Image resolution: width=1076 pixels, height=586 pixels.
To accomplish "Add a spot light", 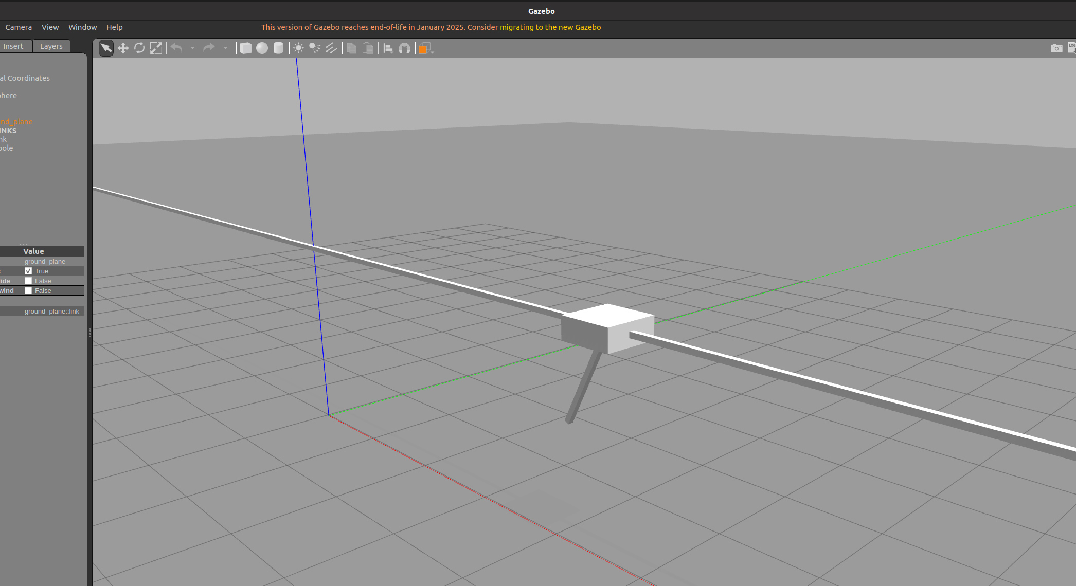I will pos(315,48).
